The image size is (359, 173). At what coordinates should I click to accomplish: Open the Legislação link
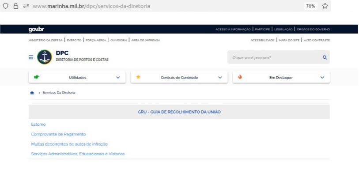pyautogui.click(x=283, y=29)
